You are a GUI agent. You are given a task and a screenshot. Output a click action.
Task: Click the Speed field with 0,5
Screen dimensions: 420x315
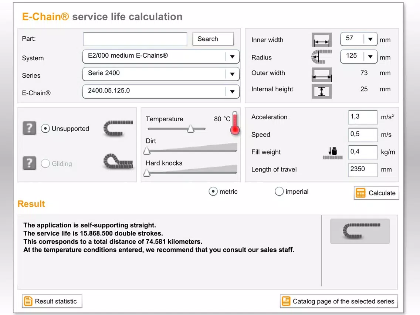click(x=363, y=135)
